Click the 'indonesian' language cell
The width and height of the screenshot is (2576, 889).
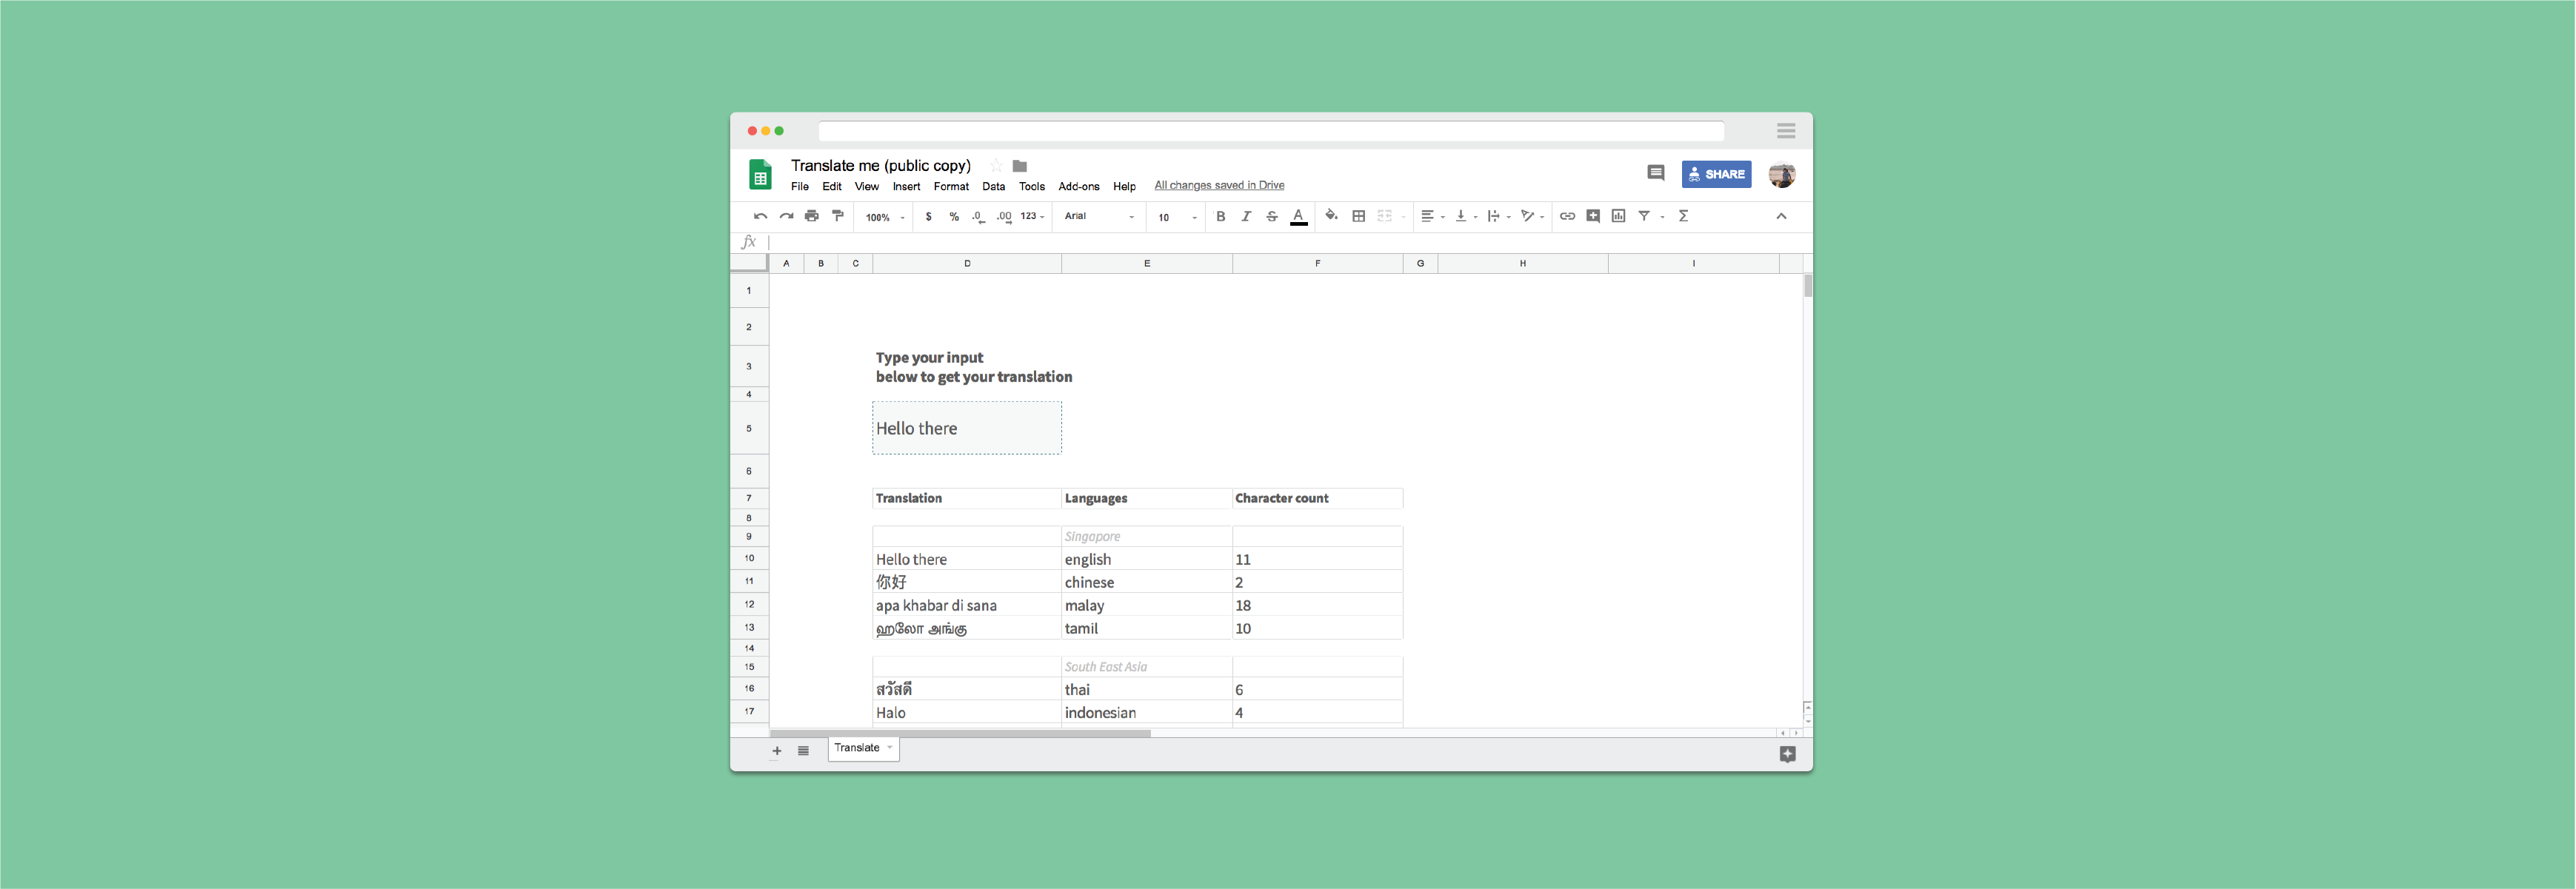pyautogui.click(x=1147, y=712)
